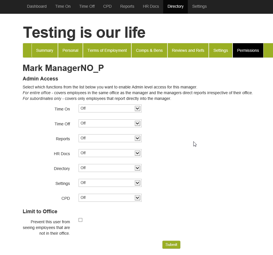Open the Reviews and Refs tab
The width and height of the screenshot is (273, 255).
(x=188, y=50)
